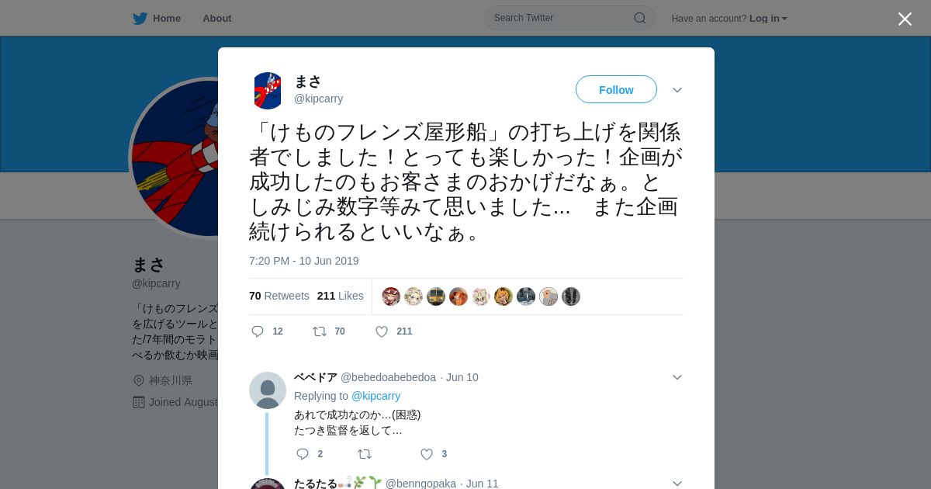Retweet ベベドア's reply
Screen dimensions: 931x489
pos(365,454)
